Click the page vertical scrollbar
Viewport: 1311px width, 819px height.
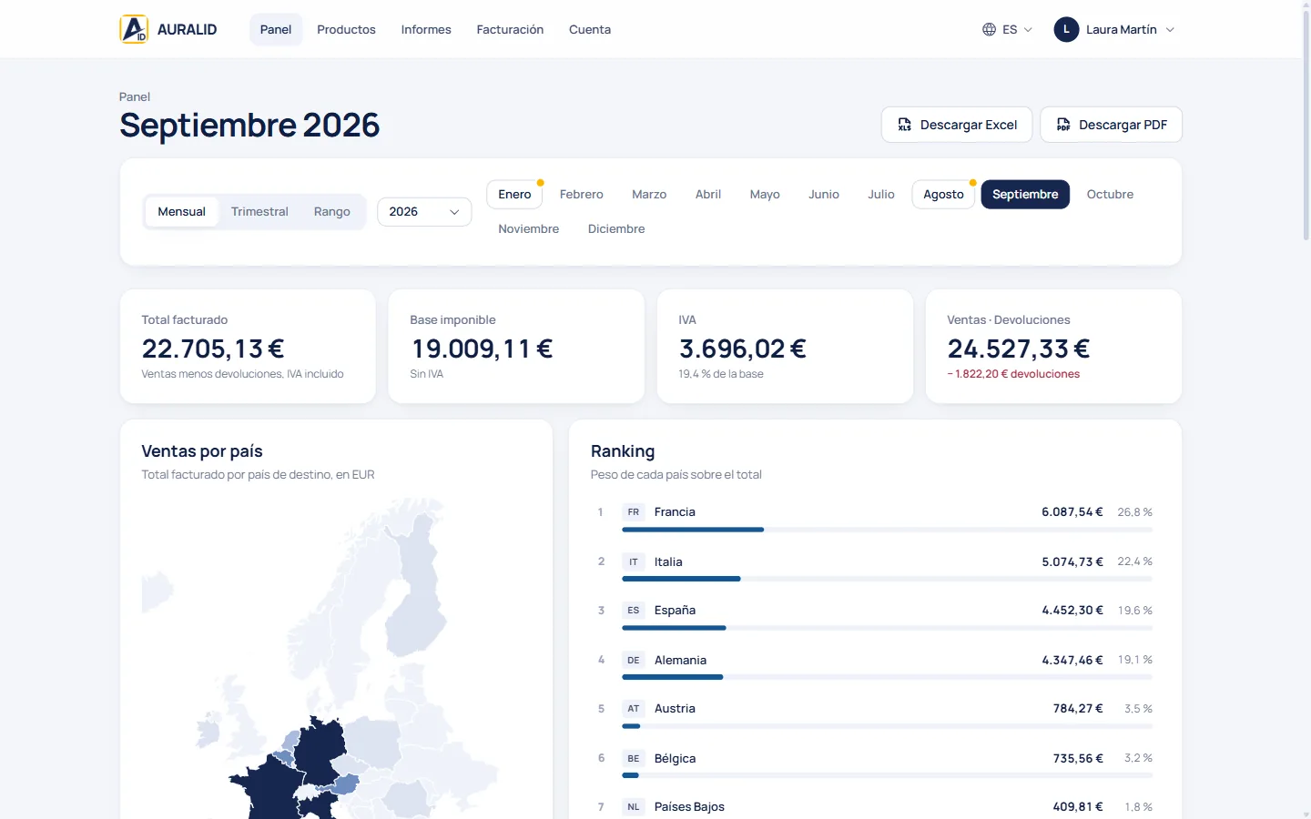[x=1306, y=127]
